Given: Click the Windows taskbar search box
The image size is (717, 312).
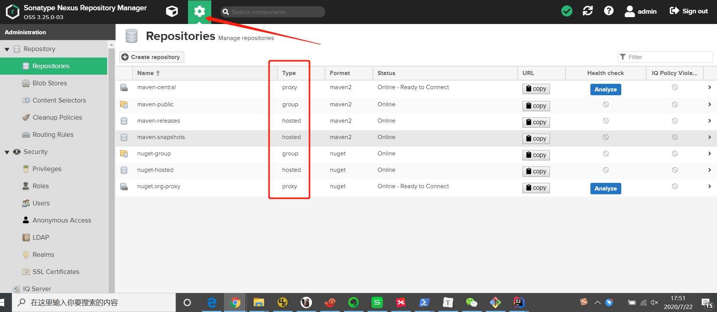Looking at the screenshot, I should pyautogui.click(x=94, y=302).
